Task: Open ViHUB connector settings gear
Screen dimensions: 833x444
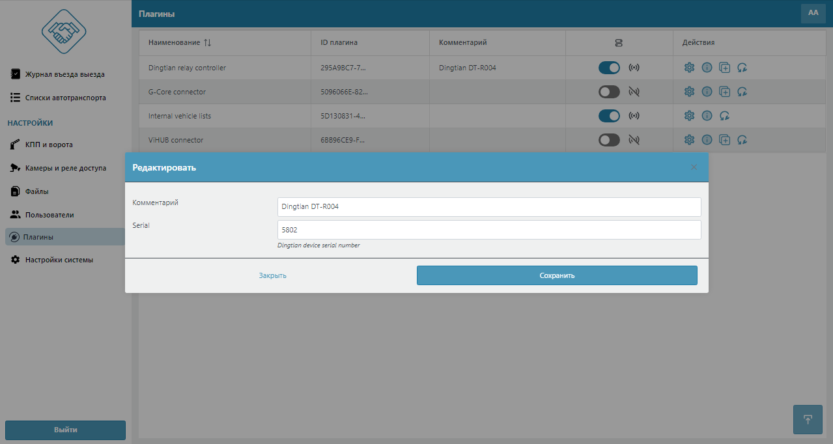Action: point(689,140)
